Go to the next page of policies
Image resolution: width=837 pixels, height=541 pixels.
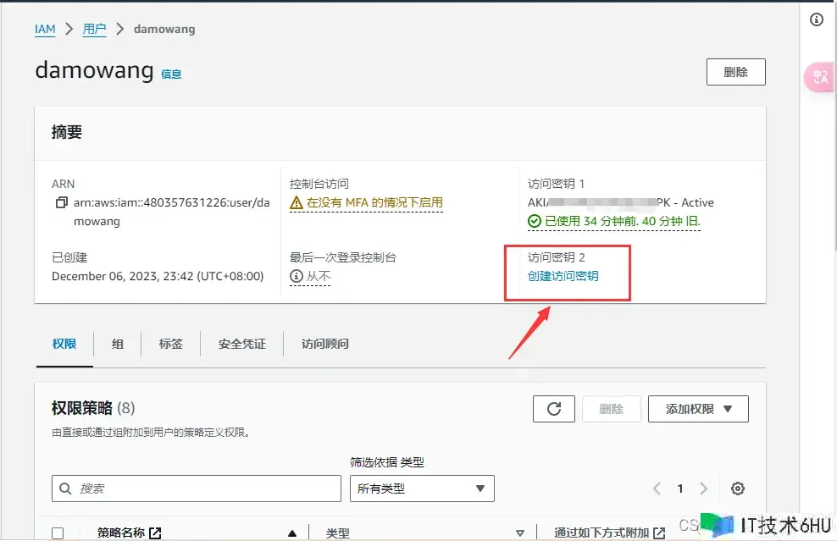tap(703, 489)
